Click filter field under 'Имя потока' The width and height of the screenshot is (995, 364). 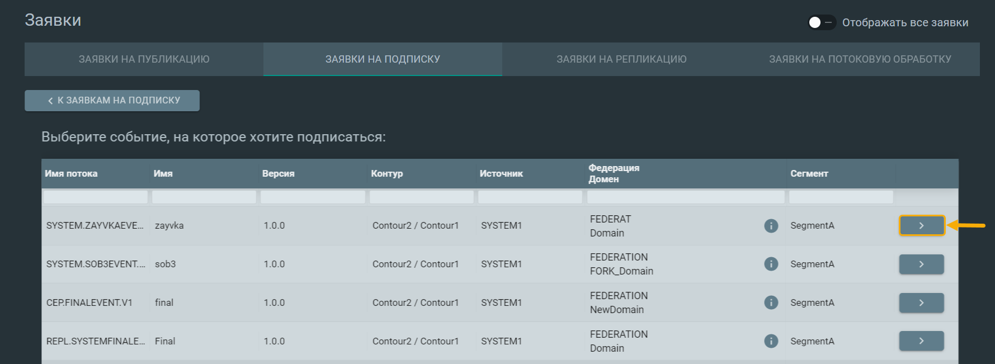(96, 197)
